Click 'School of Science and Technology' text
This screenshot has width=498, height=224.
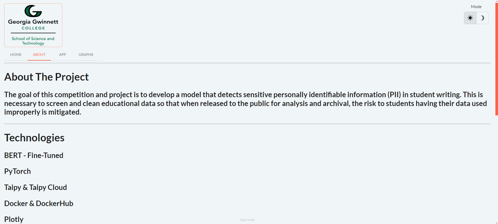[x=33, y=41]
